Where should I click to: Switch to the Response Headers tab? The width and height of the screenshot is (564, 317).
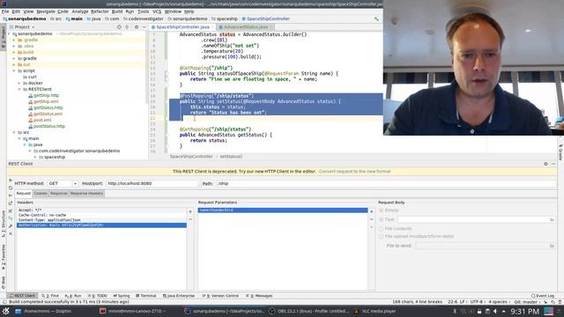86,194
